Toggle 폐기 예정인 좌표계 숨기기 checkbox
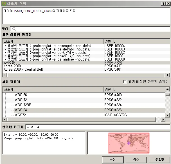 [x=125, y=82]
